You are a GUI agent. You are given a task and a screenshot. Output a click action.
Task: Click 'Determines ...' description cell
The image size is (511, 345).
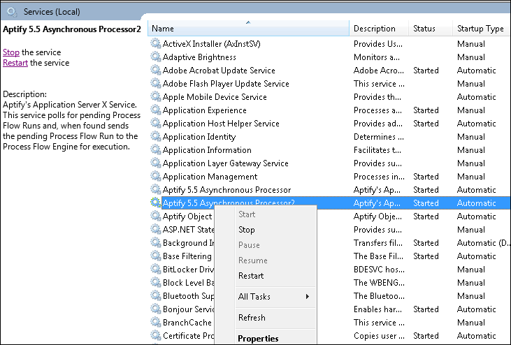pos(379,137)
